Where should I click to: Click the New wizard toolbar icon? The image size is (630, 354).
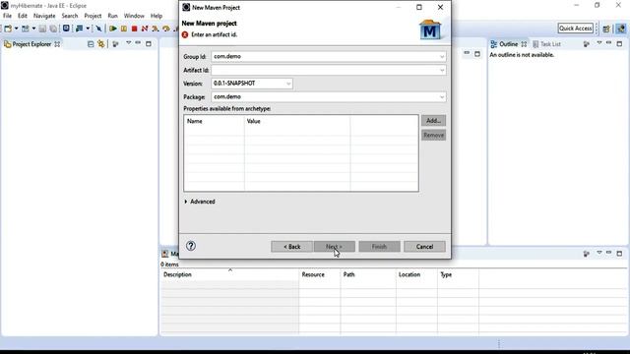8,29
